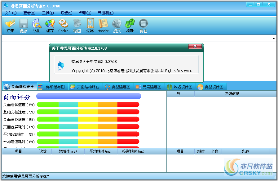The height and width of the screenshot is (181, 278).
Task: Minimize the main application window
Action: (x=250, y=4)
